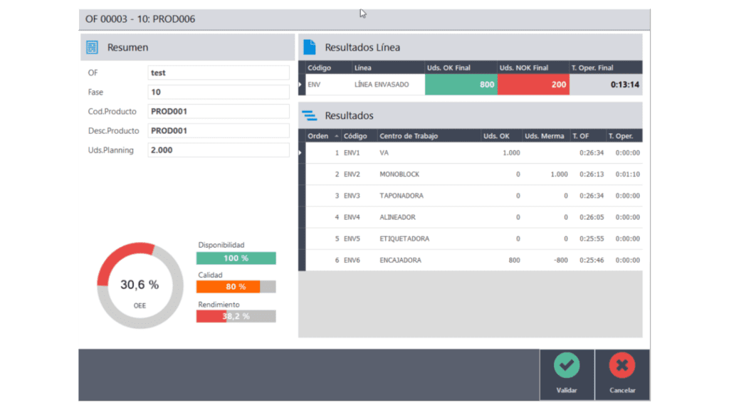
Task: Click the Resultados list icon
Action: 309,115
